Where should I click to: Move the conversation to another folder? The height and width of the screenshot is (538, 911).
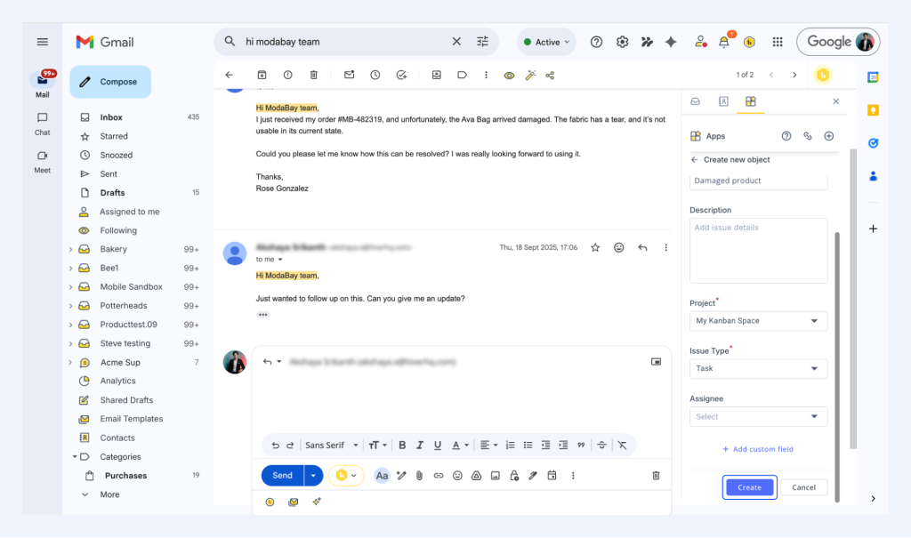click(436, 75)
